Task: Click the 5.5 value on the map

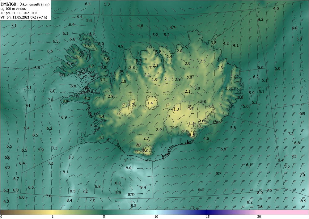Action: pos(113,74)
